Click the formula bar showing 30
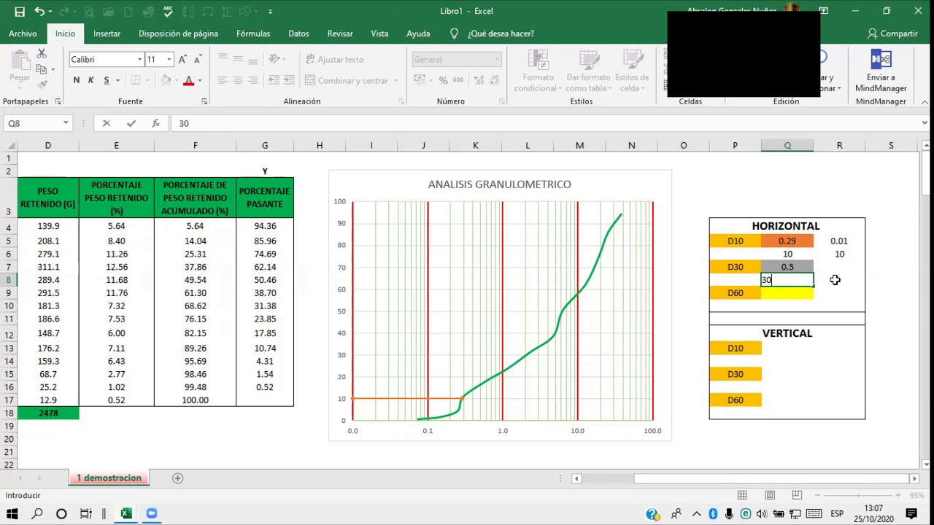Image resolution: width=934 pixels, height=525 pixels. pos(544,123)
